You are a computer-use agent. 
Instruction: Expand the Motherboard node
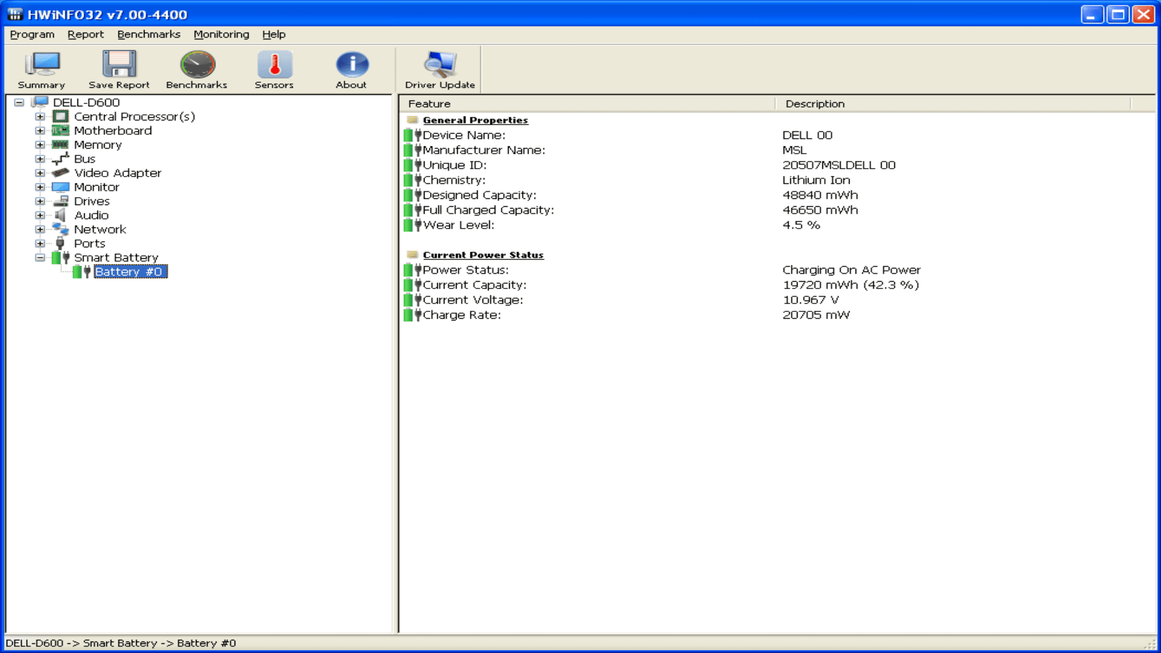click(x=40, y=131)
